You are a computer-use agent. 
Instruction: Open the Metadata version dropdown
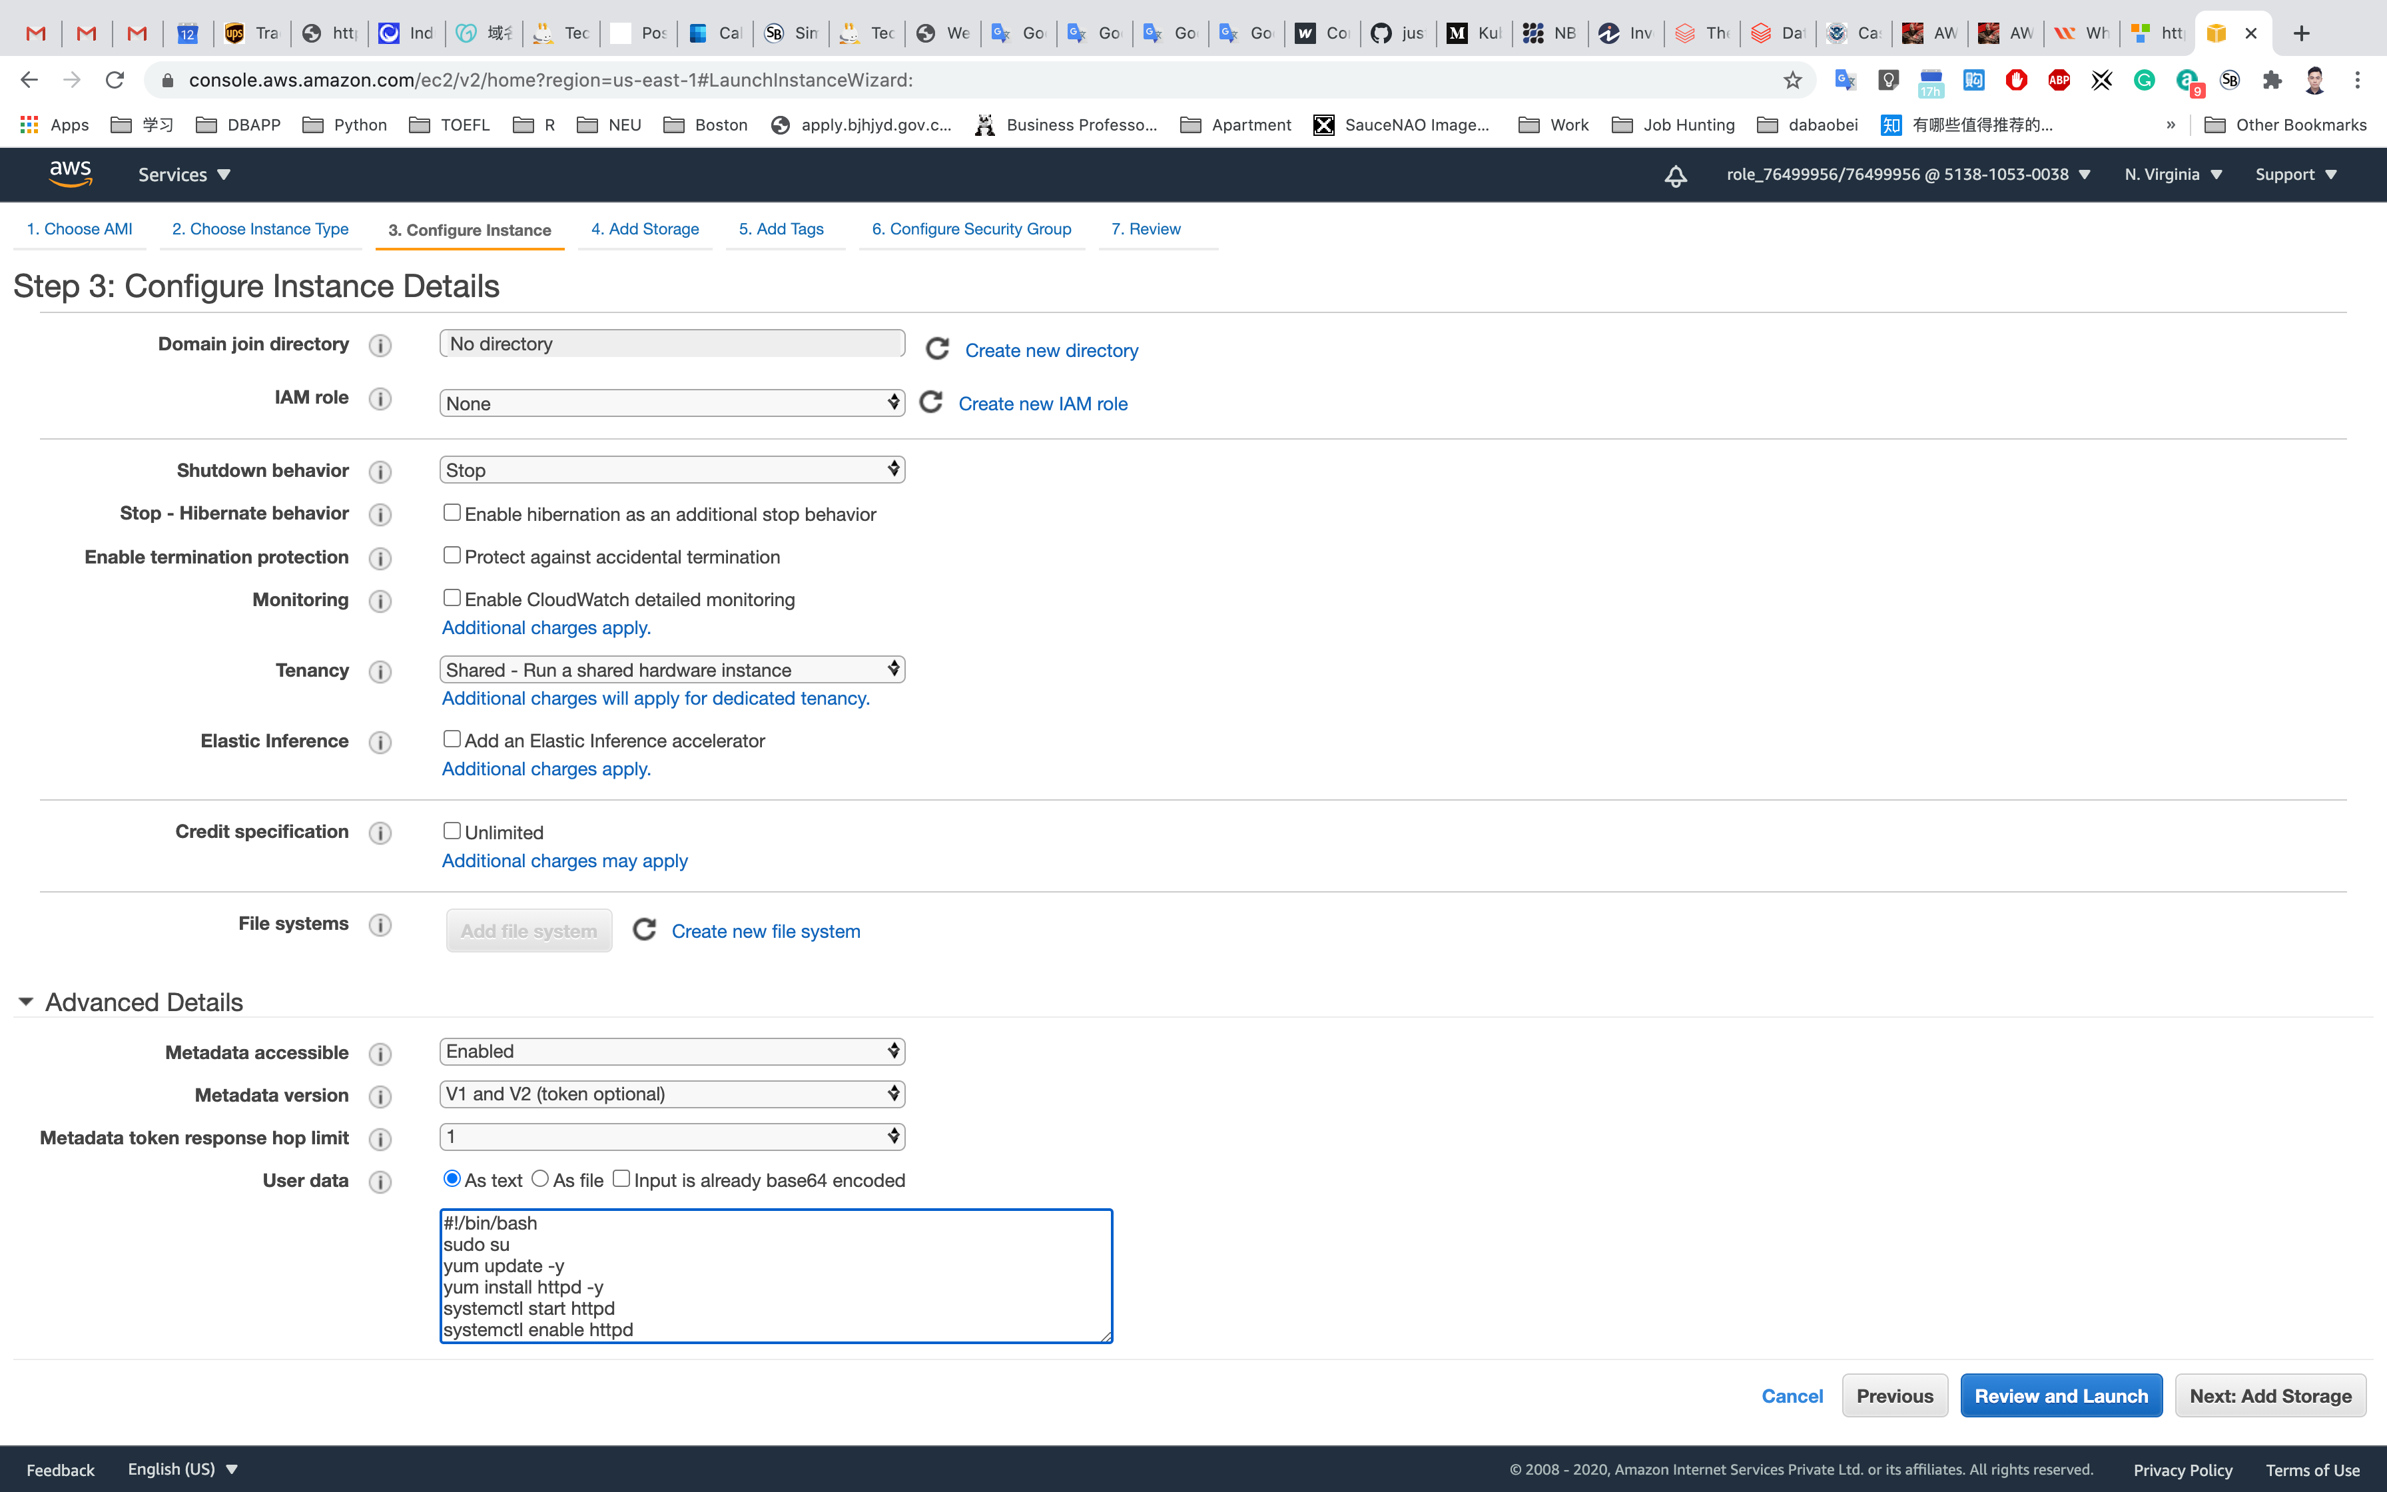tap(672, 1093)
